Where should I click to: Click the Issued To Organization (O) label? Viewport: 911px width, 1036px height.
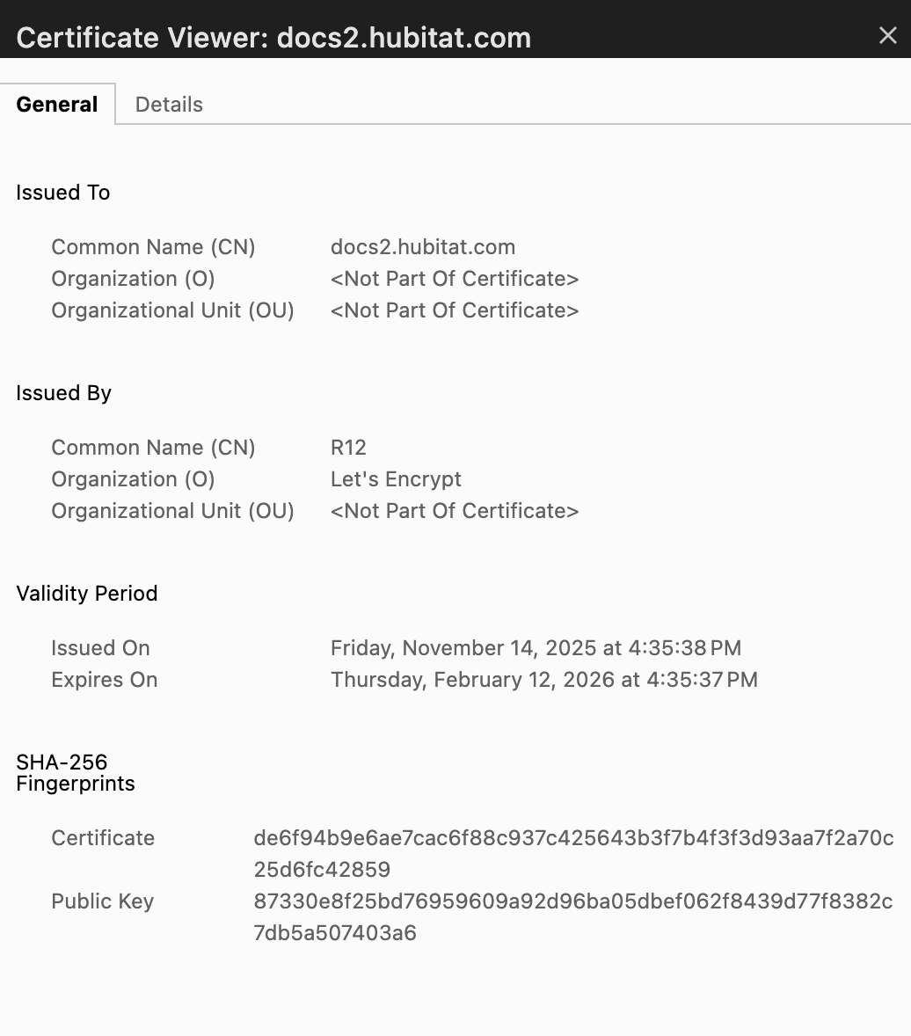[x=133, y=279]
